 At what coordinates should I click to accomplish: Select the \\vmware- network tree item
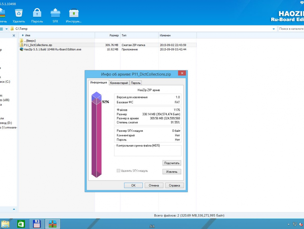[x=8, y=128]
